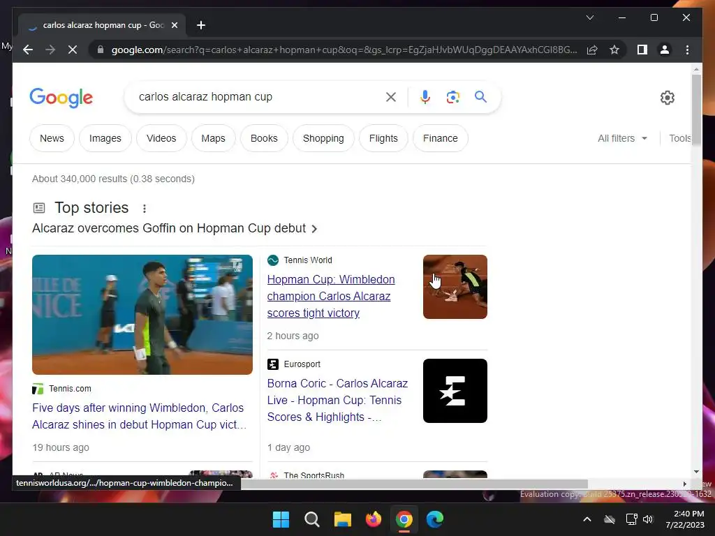Switch to Shopping results
This screenshot has height=536, width=715.
tap(323, 138)
